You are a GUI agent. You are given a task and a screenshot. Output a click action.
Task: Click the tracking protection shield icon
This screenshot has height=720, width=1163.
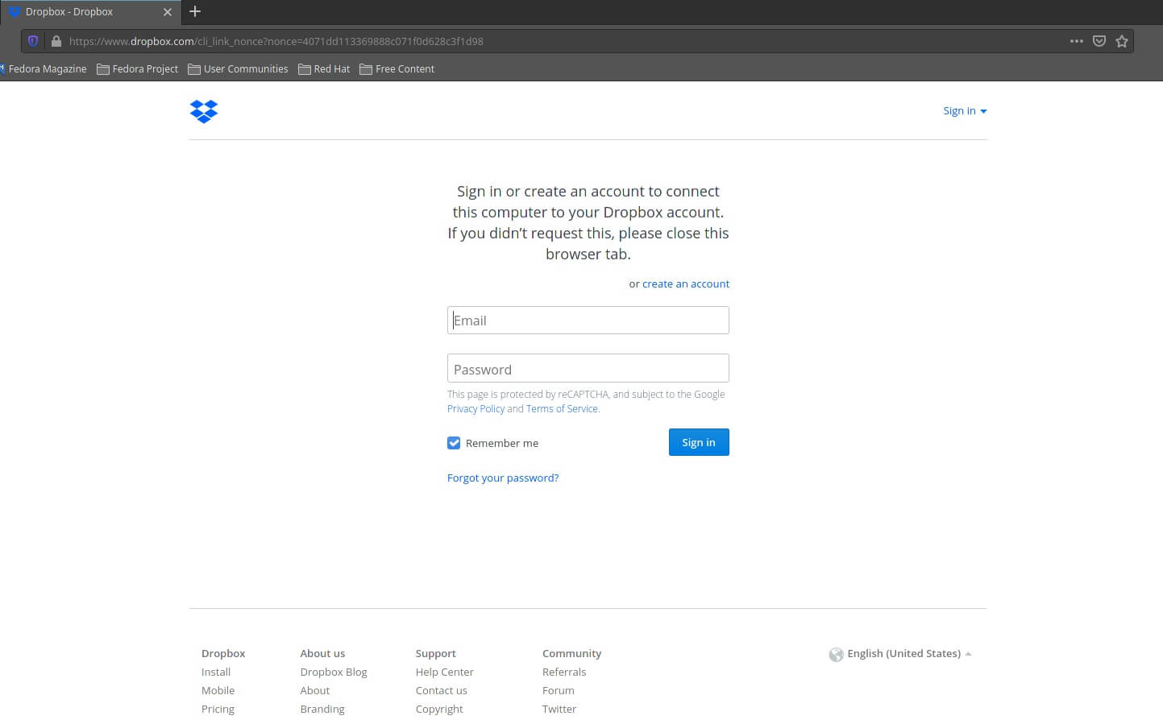[33, 41]
